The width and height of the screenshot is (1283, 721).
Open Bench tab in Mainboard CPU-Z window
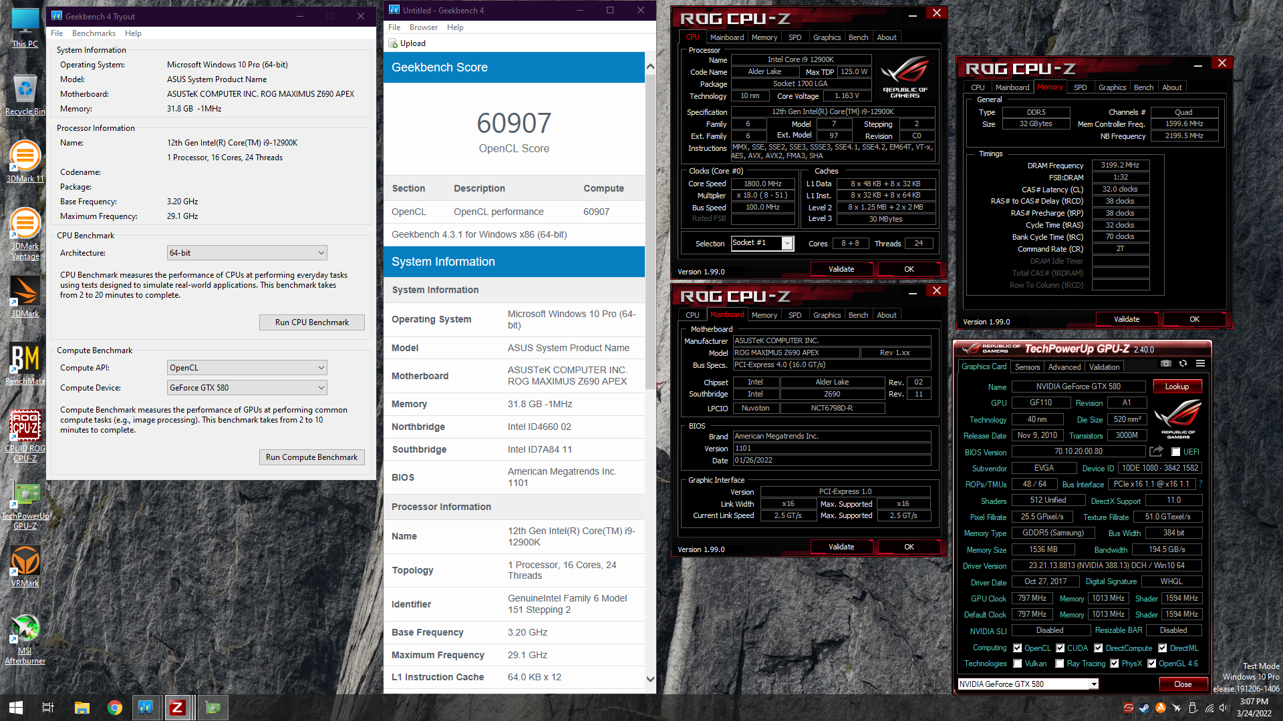[858, 315]
